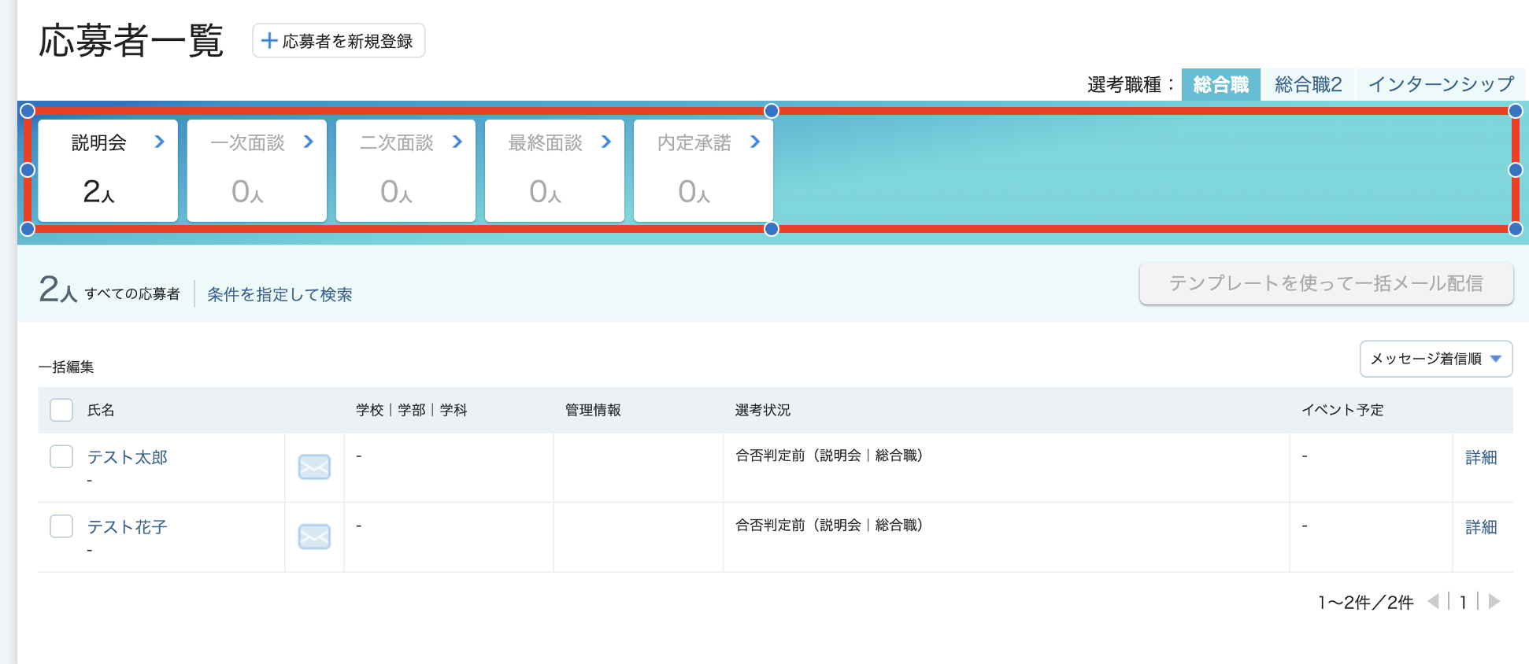Open 詳細 link for テスト太郎
The image size is (1529, 664).
pyautogui.click(x=1481, y=457)
